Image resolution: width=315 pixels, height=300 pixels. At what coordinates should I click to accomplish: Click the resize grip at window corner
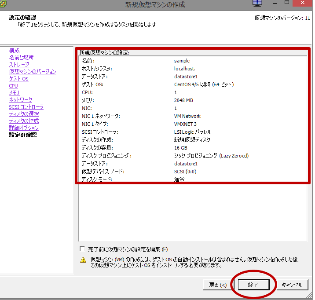tap(310, 296)
